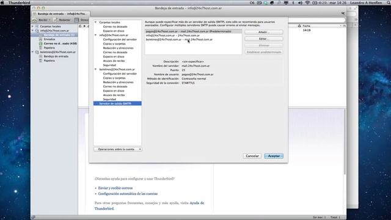The height and width of the screenshot is (220, 391).
Task: Sort by the Fecha column header
Action: click(320, 26)
